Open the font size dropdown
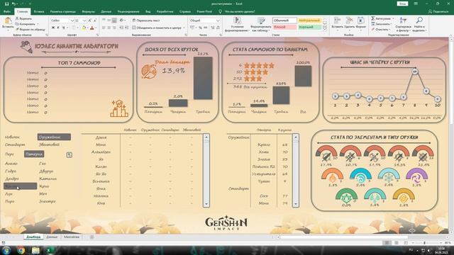The width and height of the screenshot is (454, 255). coord(84,21)
